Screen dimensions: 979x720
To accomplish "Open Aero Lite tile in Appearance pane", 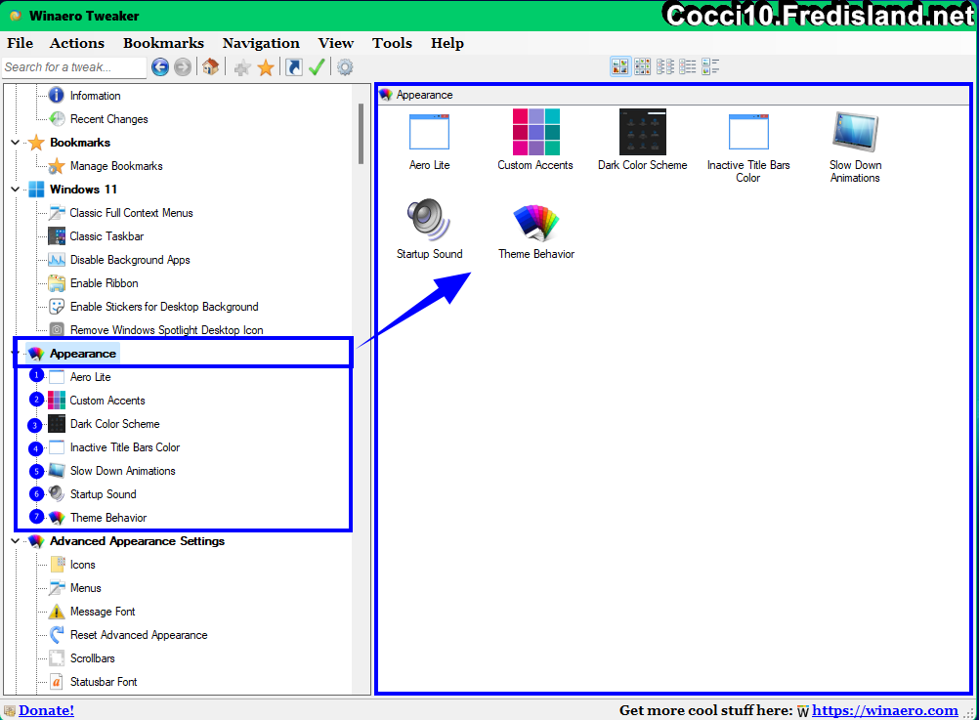I will point(430,141).
